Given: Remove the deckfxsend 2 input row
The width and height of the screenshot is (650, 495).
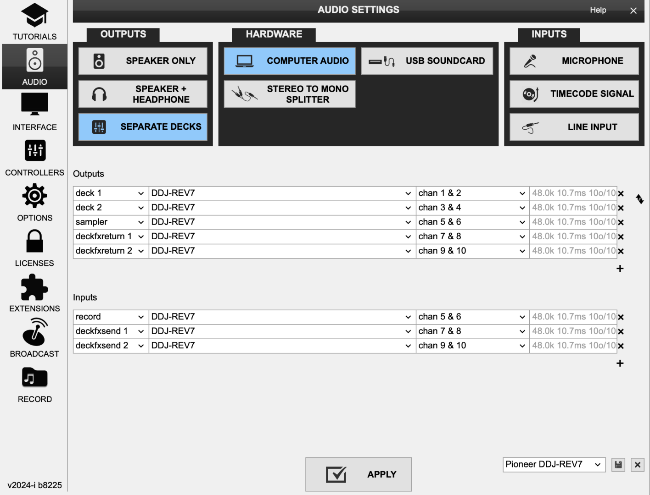Looking at the screenshot, I should pyautogui.click(x=621, y=346).
